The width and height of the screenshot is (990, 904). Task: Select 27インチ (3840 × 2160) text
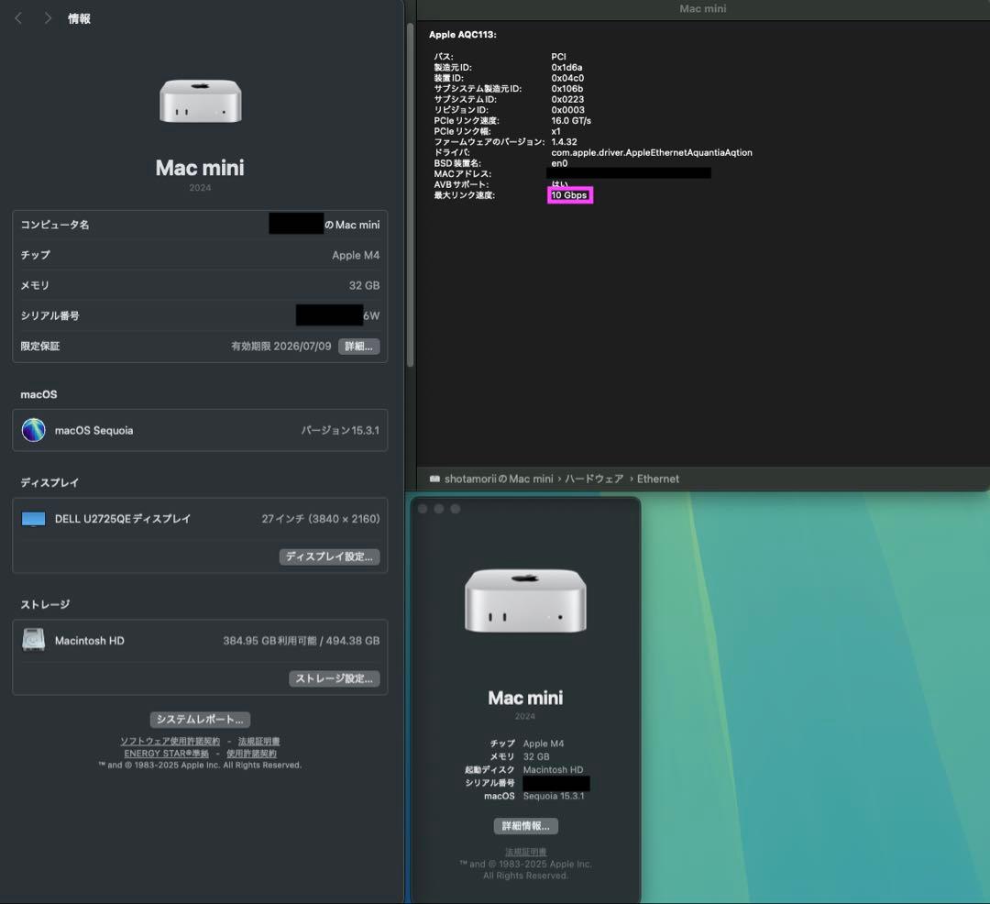[x=321, y=519]
